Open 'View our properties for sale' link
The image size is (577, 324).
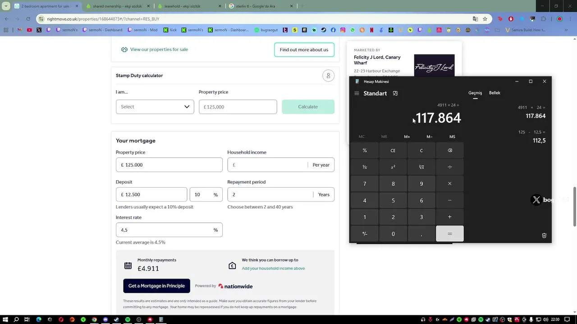point(159,49)
